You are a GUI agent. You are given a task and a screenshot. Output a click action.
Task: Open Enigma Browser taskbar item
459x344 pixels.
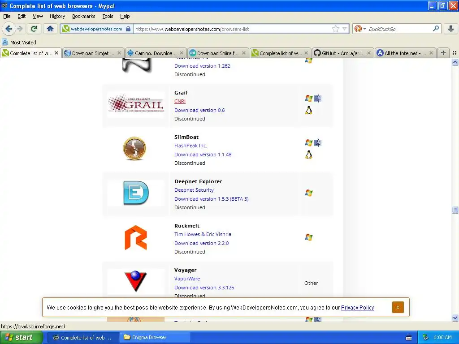[155, 337]
